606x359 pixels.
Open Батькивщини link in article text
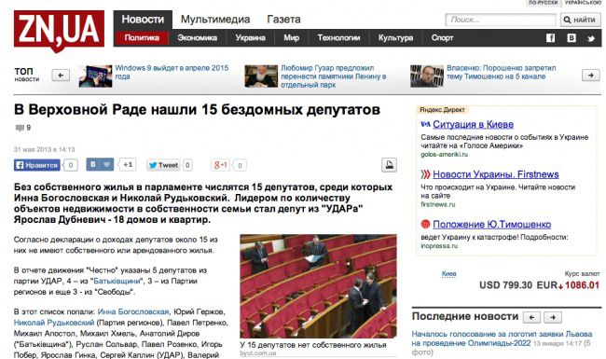[116, 282]
